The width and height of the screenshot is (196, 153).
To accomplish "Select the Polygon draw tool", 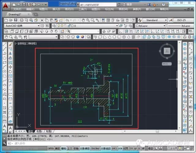I will [x=5, y=58].
